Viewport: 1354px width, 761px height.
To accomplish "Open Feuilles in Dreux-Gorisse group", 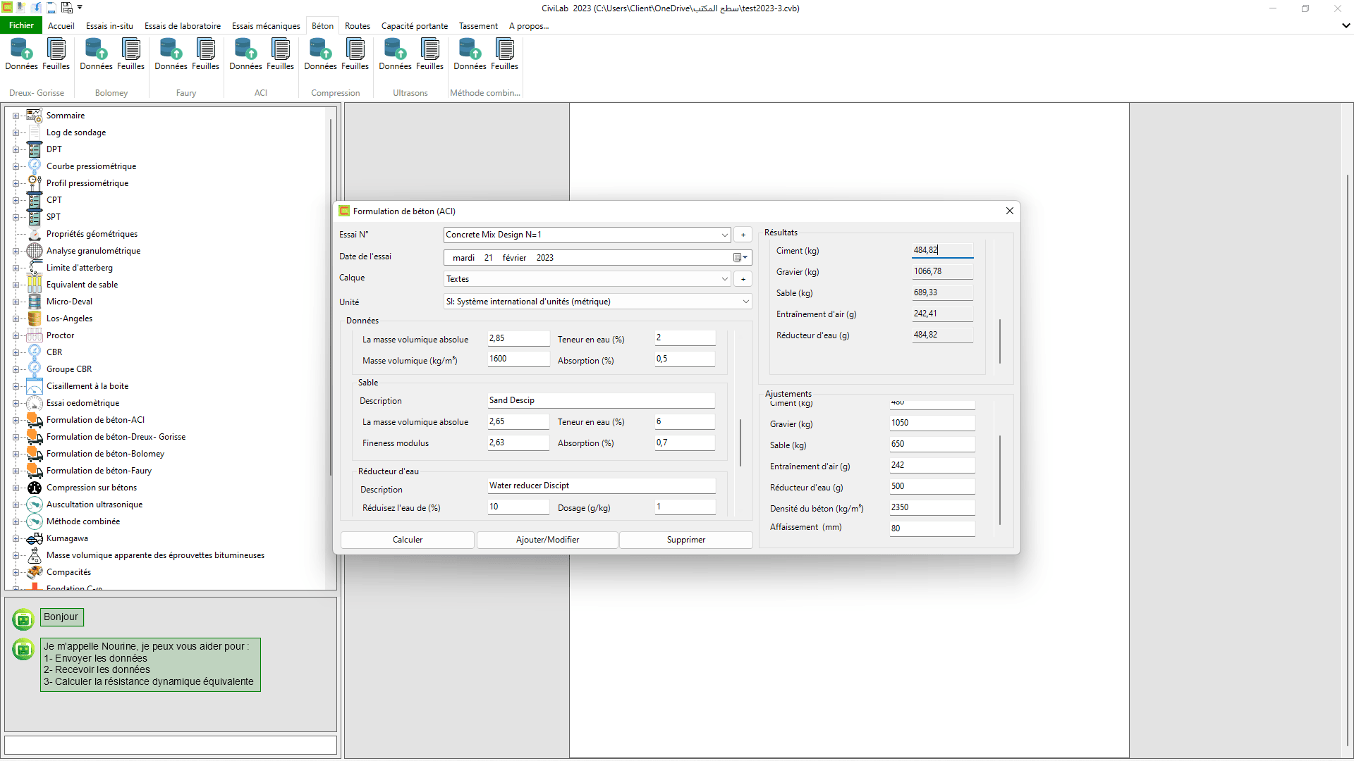I will pos(56,55).
